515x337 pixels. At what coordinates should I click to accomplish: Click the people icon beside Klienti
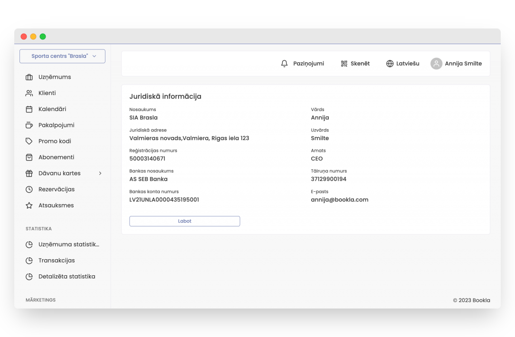29,93
